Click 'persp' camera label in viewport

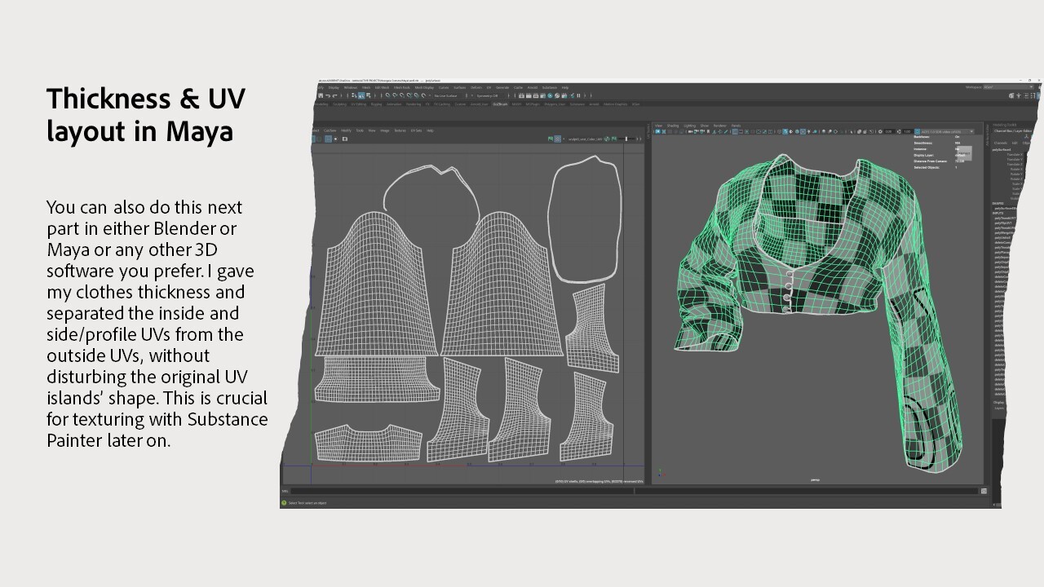814,479
